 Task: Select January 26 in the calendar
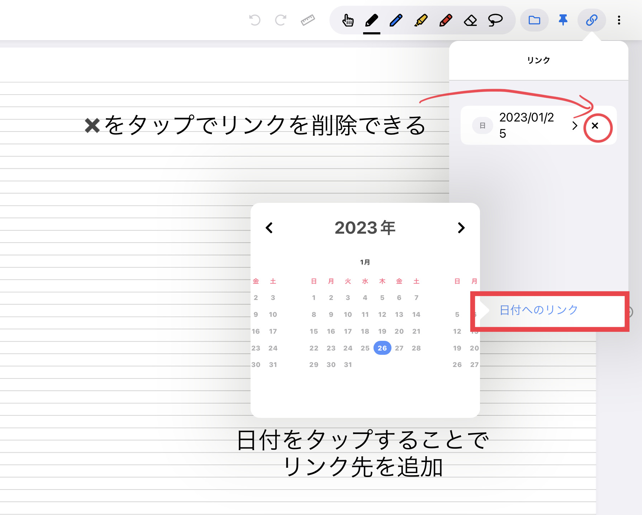[382, 348]
